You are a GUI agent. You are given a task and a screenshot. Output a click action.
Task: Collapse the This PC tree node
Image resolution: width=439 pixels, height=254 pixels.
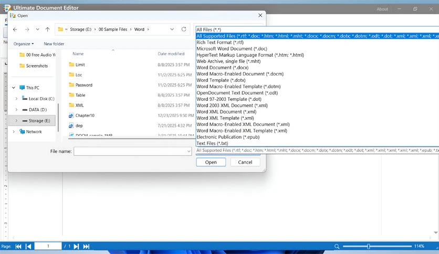[x=14, y=88]
